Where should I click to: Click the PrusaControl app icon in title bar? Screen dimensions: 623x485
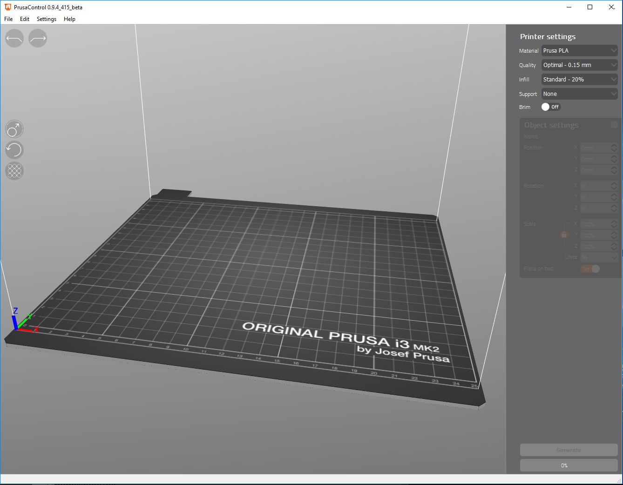[7, 7]
